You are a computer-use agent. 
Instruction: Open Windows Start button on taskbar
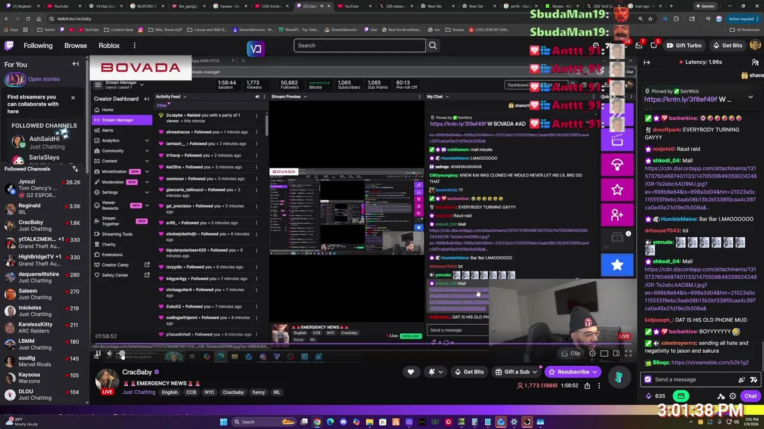tap(223, 422)
